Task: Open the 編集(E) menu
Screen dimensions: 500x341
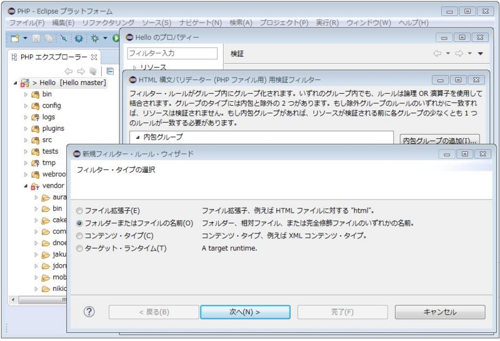Action: (x=63, y=23)
